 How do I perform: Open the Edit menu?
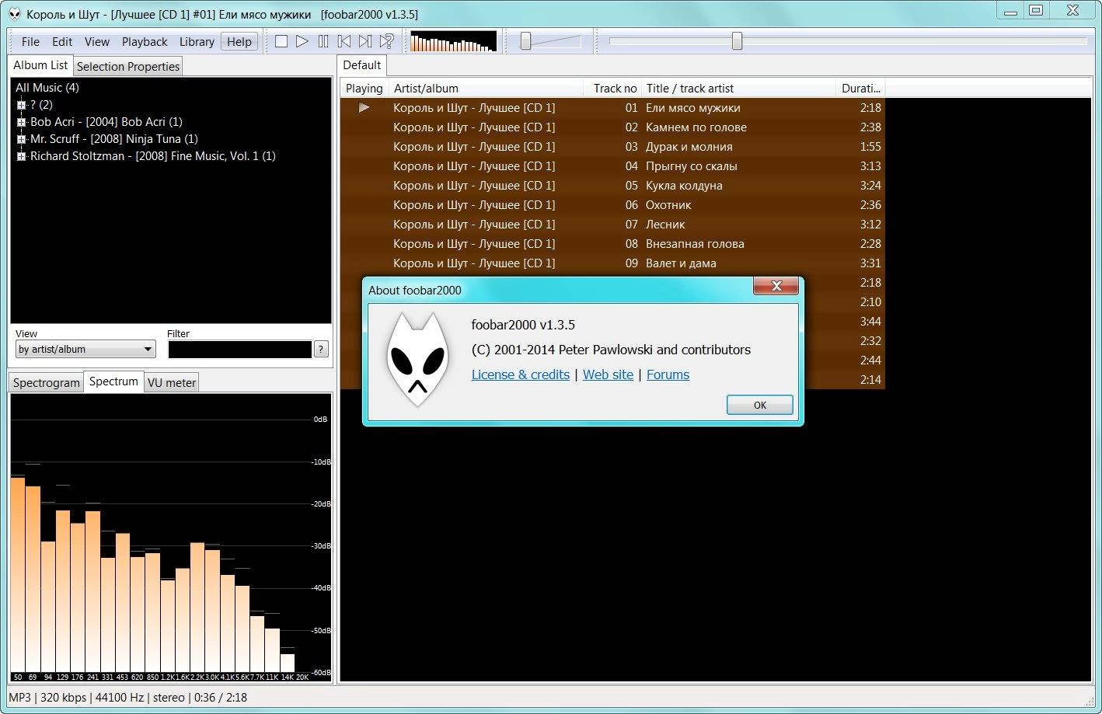coord(62,42)
